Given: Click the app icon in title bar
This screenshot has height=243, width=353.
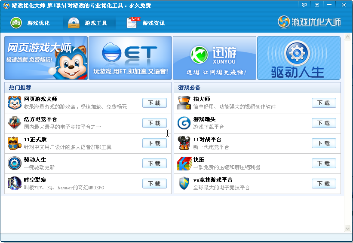Looking at the screenshot, I should (6, 6).
